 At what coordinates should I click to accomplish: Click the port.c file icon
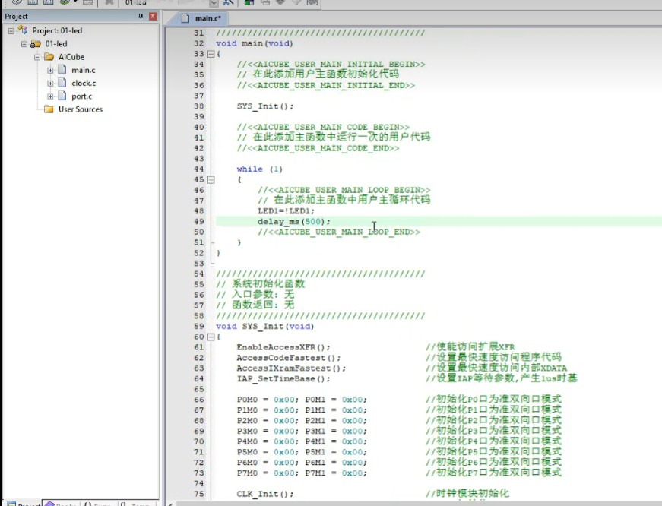(63, 96)
